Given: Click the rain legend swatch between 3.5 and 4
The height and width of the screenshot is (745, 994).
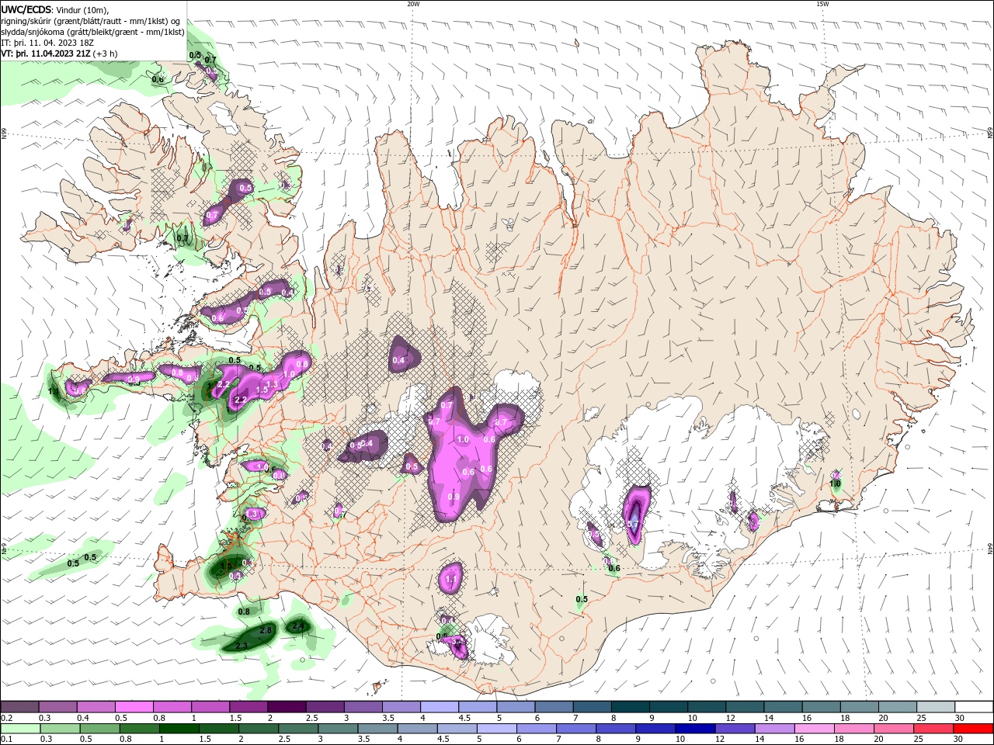Looking at the screenshot, I should [x=377, y=729].
